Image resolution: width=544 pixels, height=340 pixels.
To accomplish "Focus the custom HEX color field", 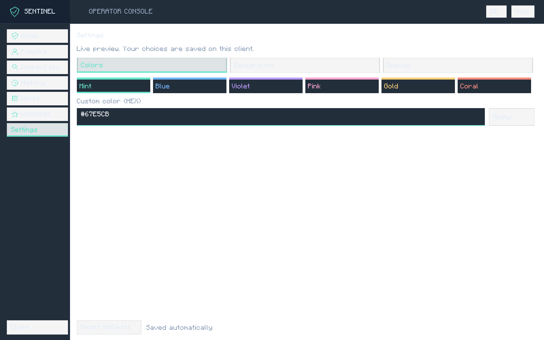I will pyautogui.click(x=281, y=117).
